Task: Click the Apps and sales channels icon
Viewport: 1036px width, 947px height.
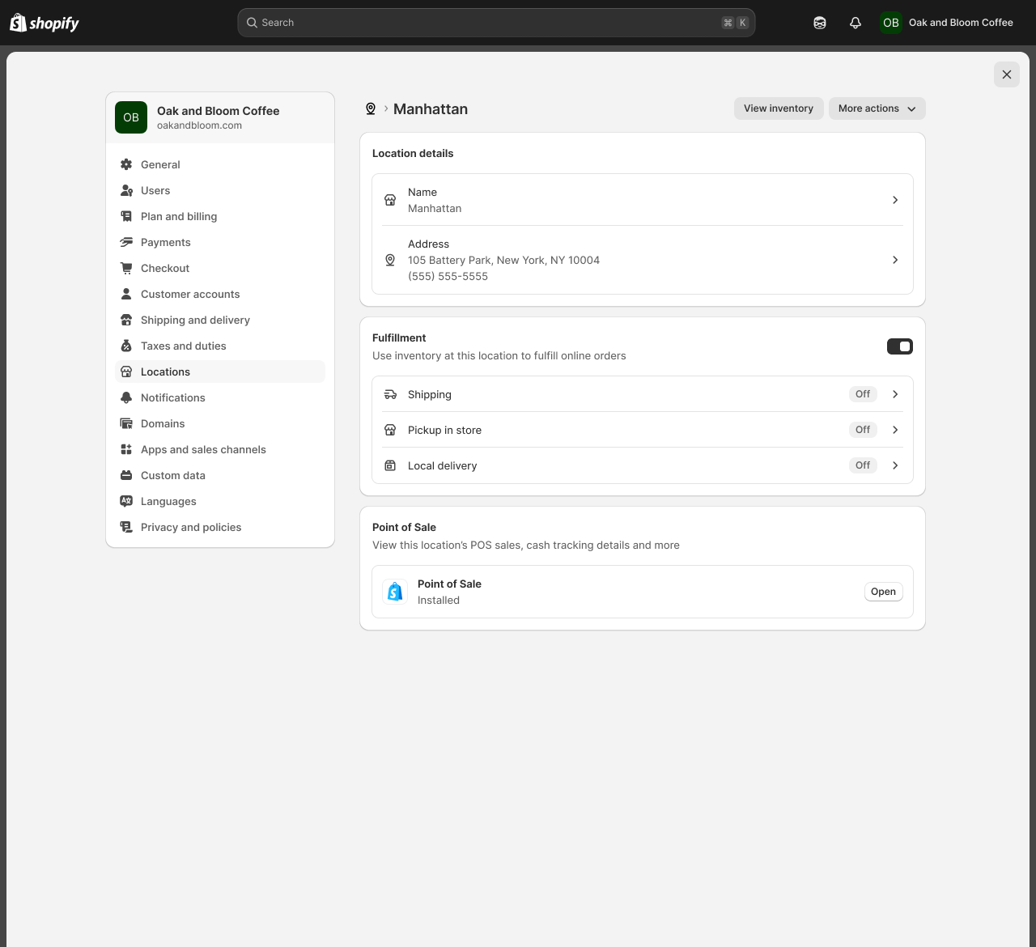Action: [x=126, y=449]
